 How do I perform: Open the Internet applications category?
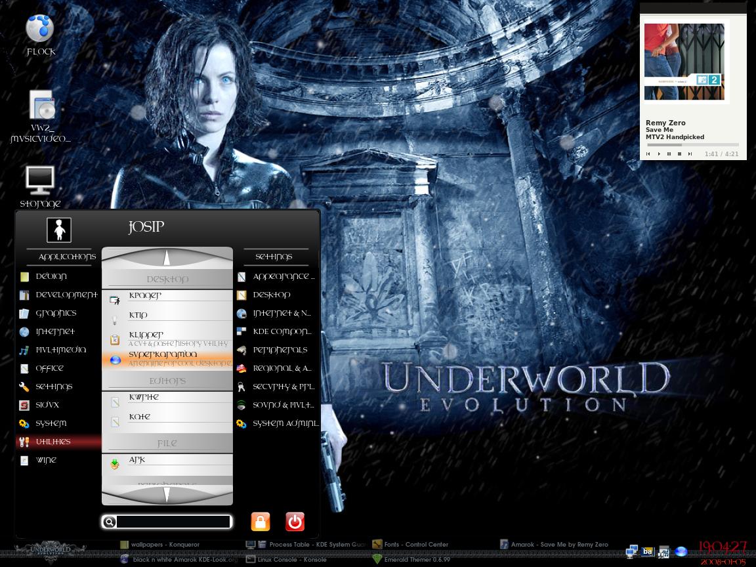coord(58,331)
